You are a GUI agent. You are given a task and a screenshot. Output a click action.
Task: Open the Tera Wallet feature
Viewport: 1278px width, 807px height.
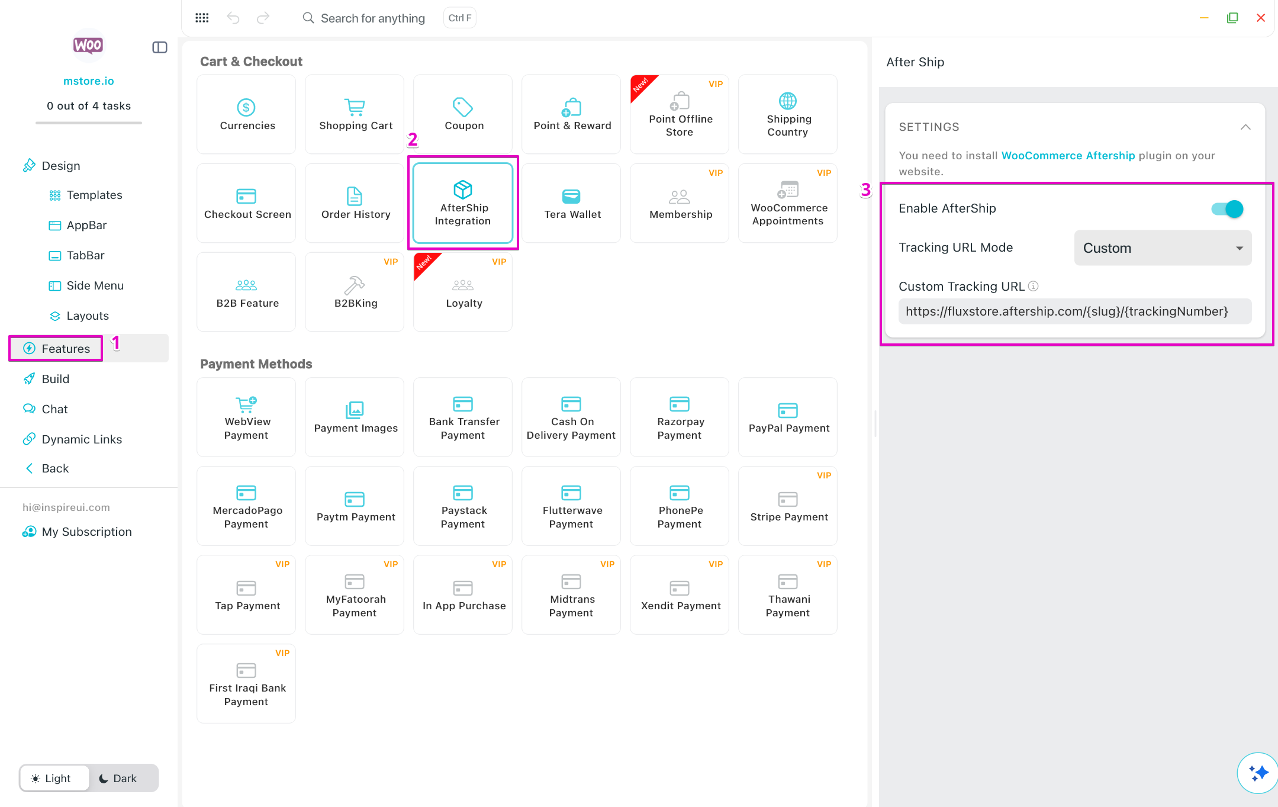coord(571,203)
